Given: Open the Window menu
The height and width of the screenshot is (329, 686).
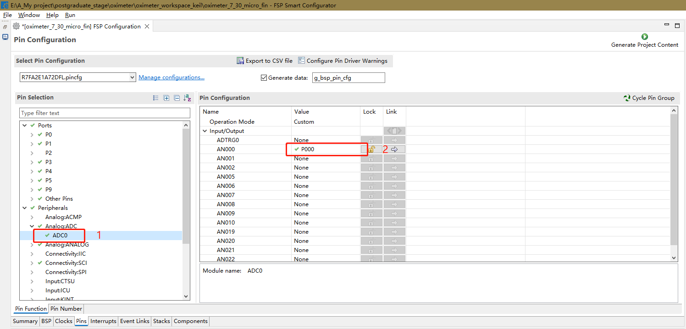Looking at the screenshot, I should [x=29, y=15].
